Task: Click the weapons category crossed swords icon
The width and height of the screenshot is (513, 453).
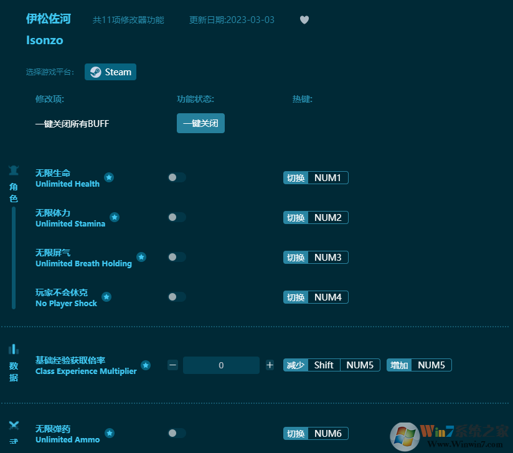Action: coord(14,425)
